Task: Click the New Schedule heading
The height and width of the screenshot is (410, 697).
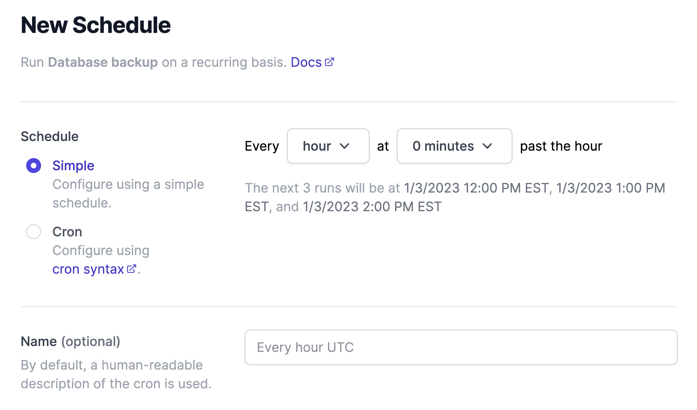Action: tap(96, 25)
